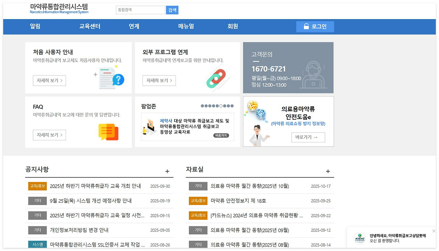Open the 회원 menu

pyautogui.click(x=233, y=26)
